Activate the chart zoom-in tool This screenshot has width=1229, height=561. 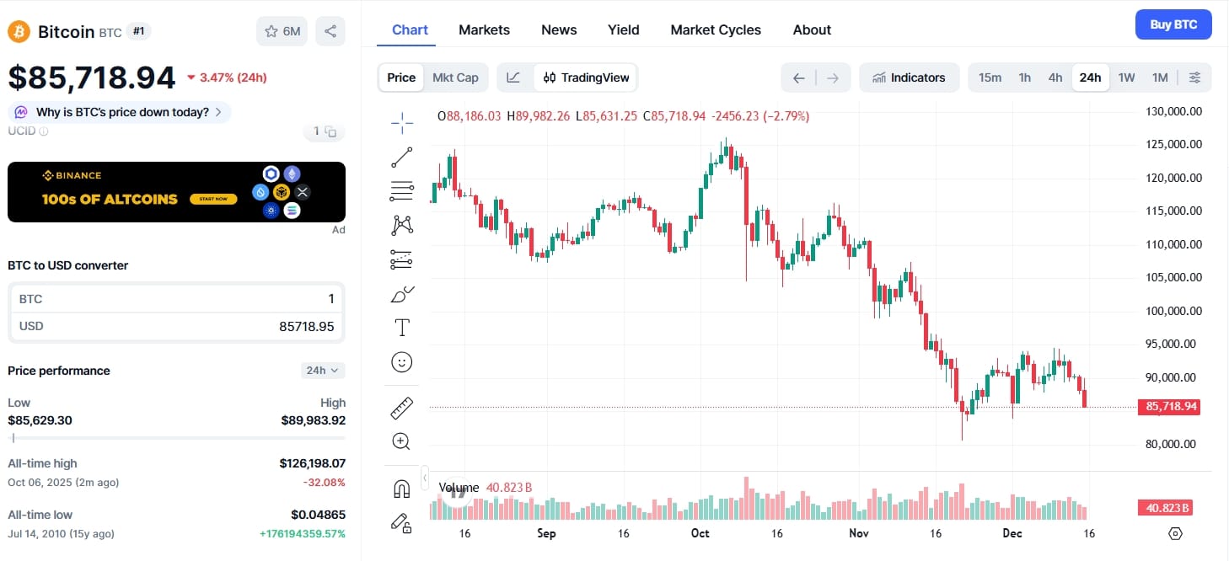402,441
